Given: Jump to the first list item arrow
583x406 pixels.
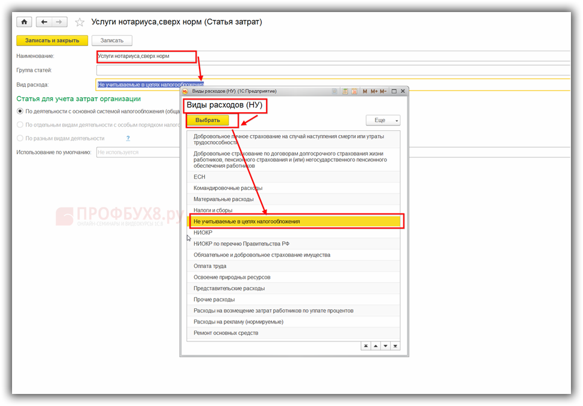Looking at the screenshot, I should click(365, 346).
